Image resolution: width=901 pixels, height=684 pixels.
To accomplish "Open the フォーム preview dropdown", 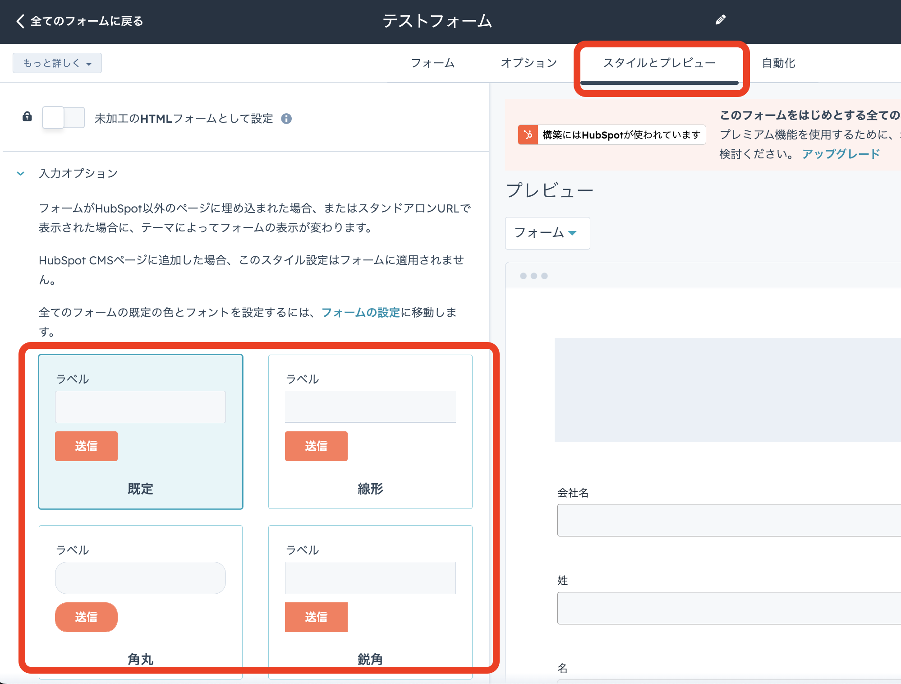I will (547, 233).
